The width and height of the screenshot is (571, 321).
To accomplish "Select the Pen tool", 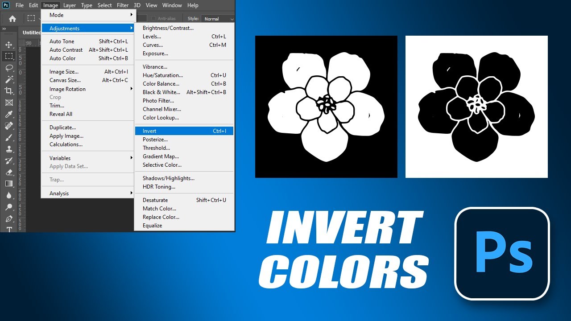I will pos(8,218).
